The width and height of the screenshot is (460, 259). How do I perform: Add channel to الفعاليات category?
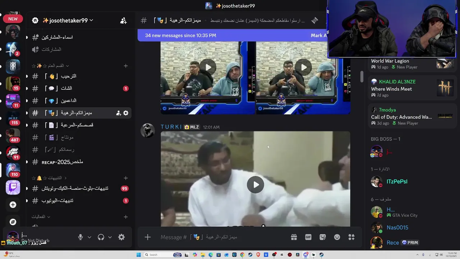point(126,217)
